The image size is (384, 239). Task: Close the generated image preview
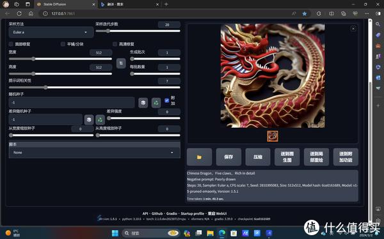click(353, 29)
